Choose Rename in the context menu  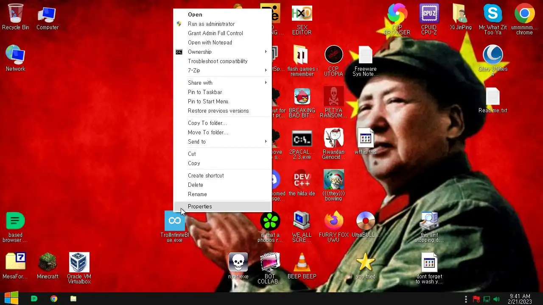pos(222,194)
